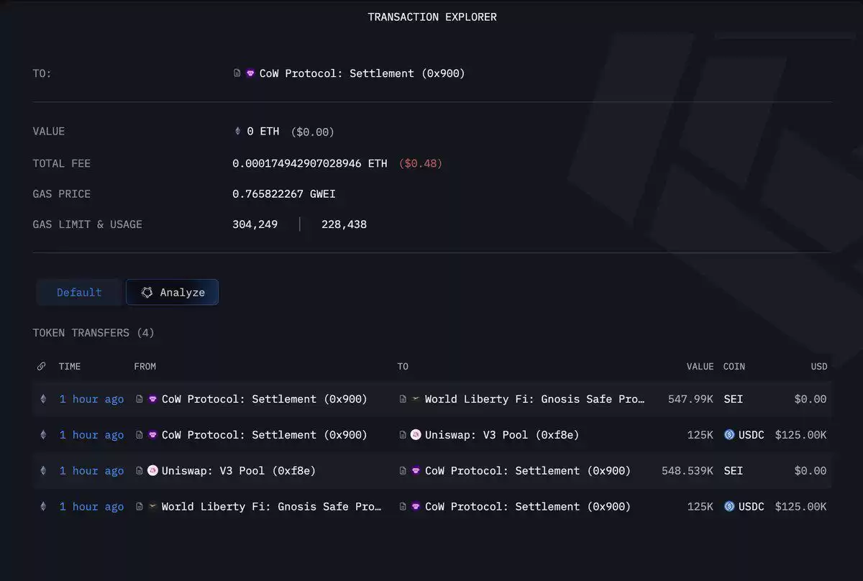Click the CoW logo in the FROM cell of the 547.99K SEI row
Viewport: 863px width, 581px height.
point(152,399)
